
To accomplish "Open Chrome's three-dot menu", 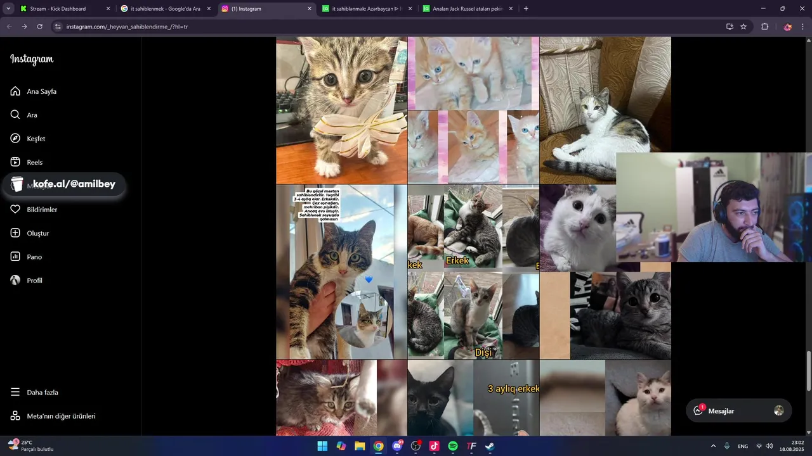I will click(x=803, y=27).
